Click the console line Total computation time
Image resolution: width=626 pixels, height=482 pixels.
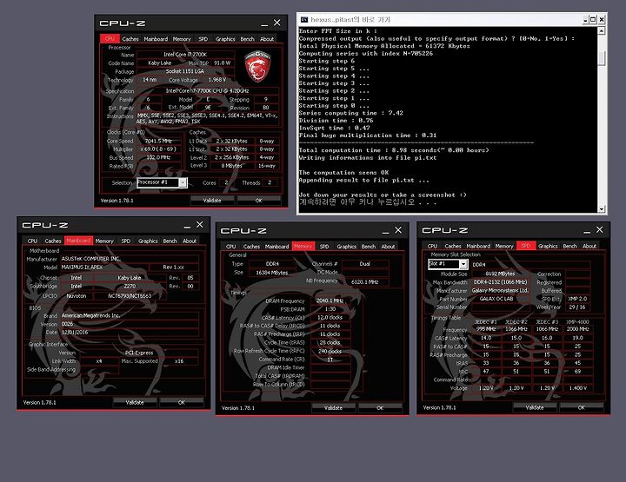pyautogui.click(x=394, y=150)
